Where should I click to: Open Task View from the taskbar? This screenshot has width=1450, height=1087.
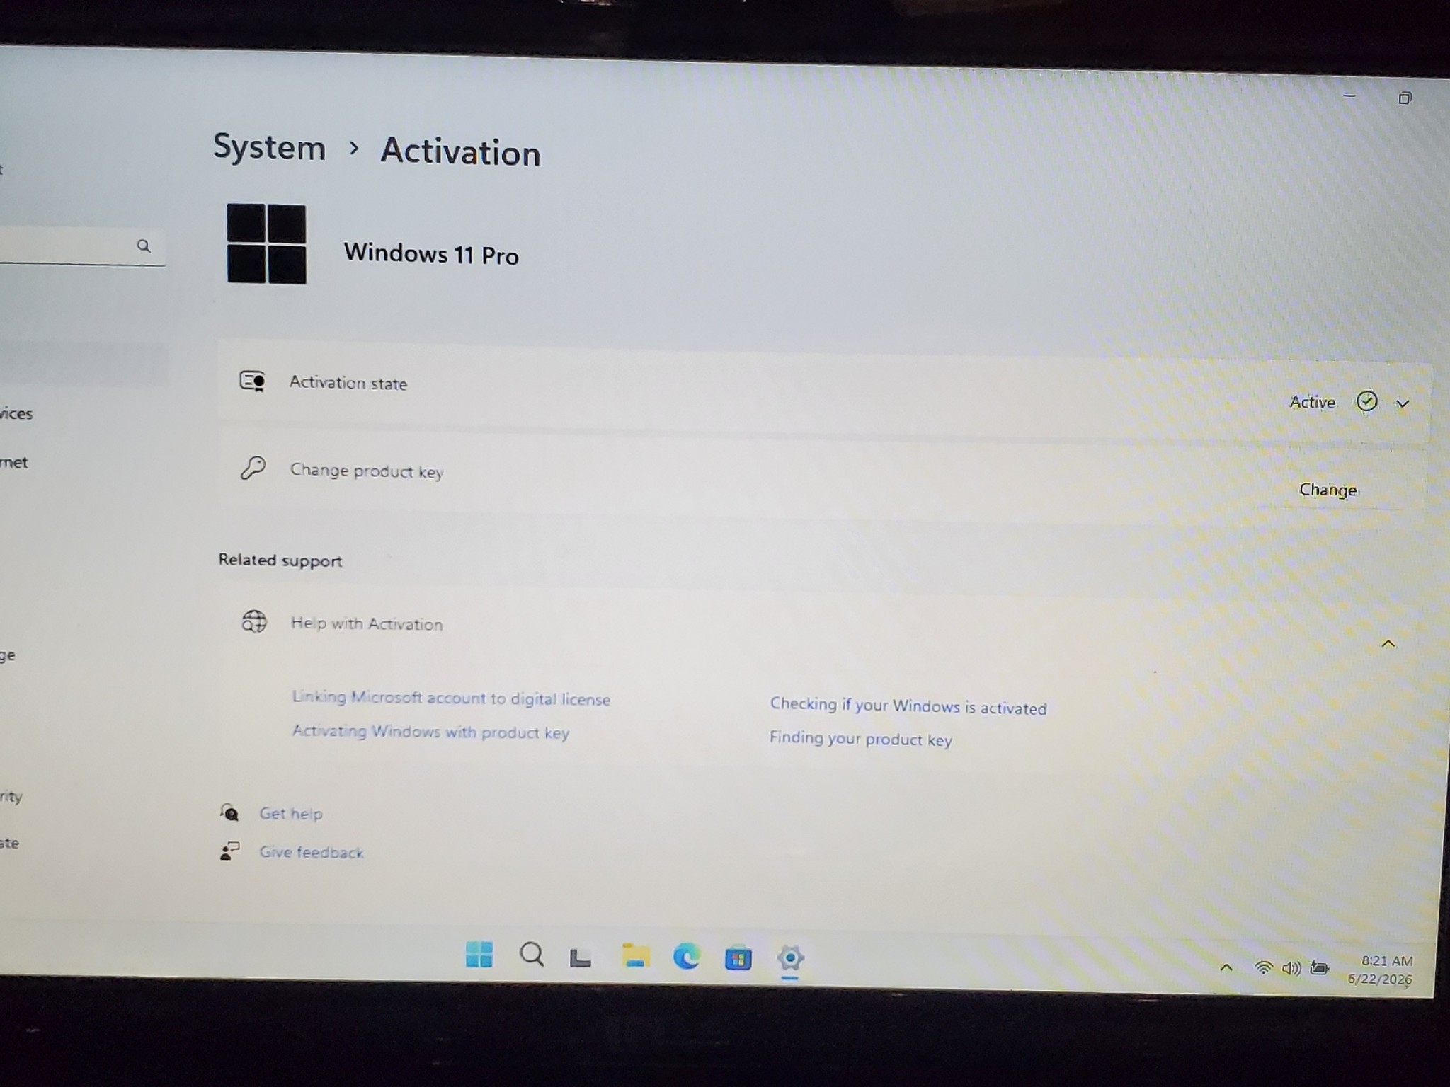click(581, 957)
